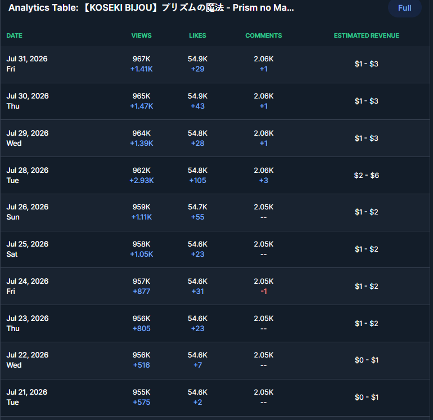Click the DATE column header
433x420 pixels.
(x=15, y=35)
